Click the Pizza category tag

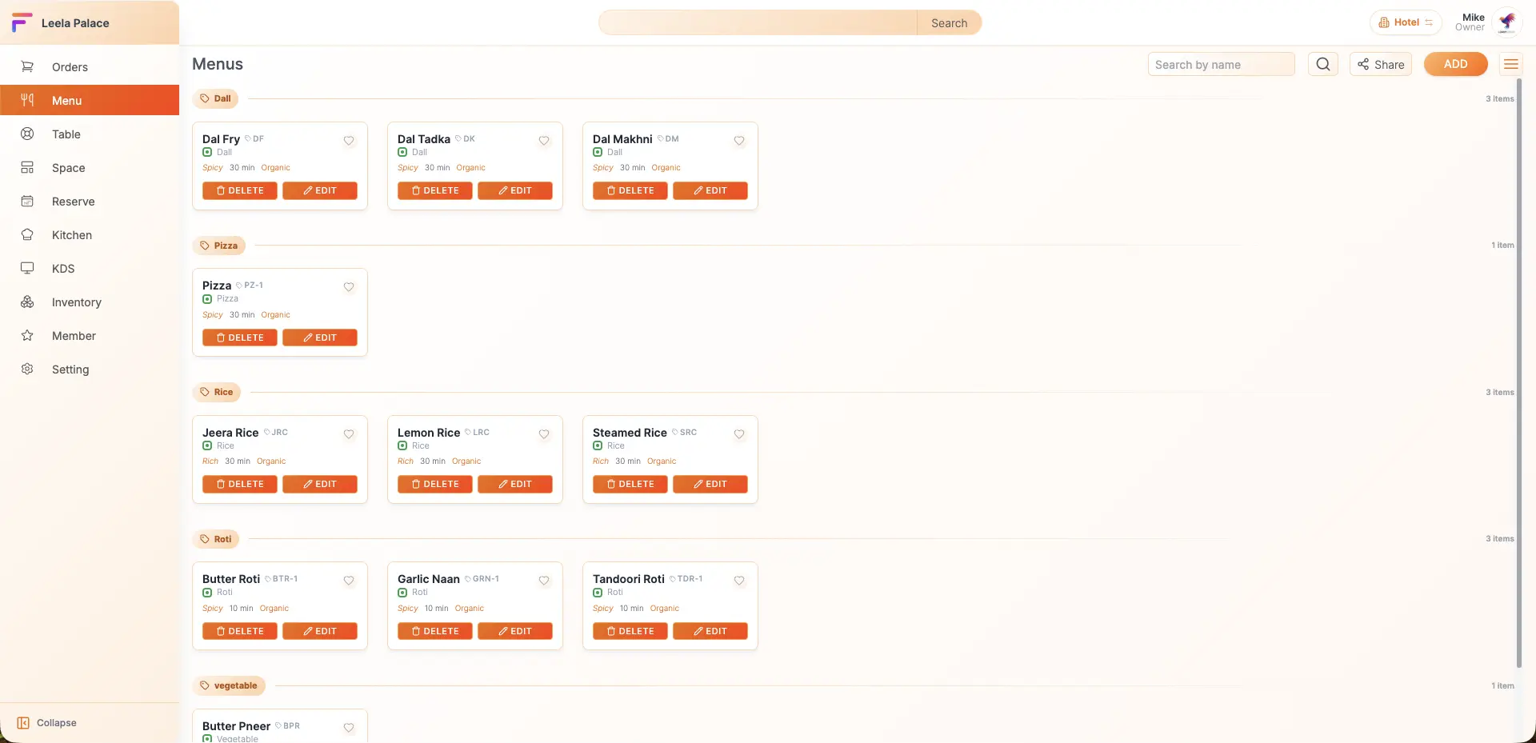[219, 246]
